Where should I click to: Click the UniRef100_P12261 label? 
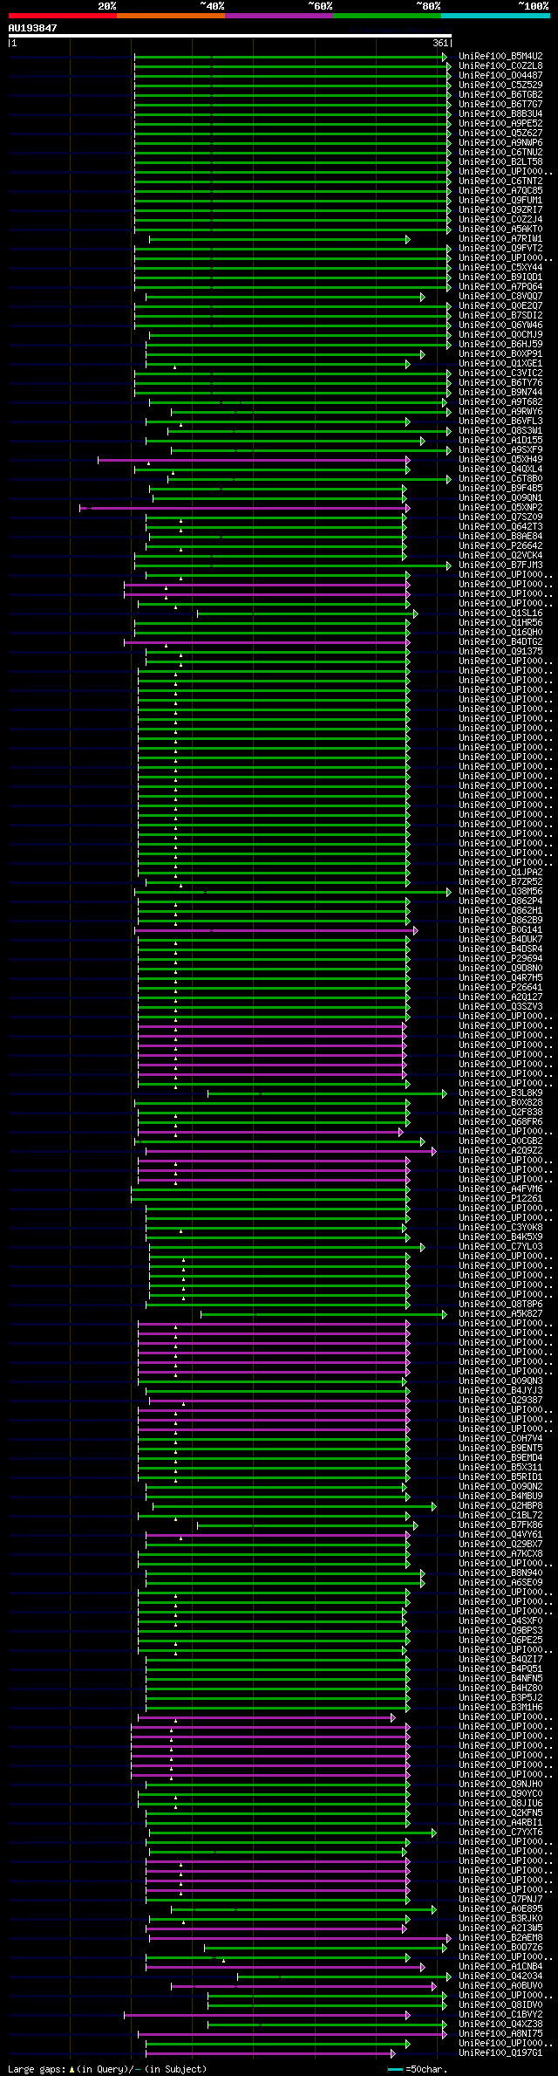tap(500, 1199)
